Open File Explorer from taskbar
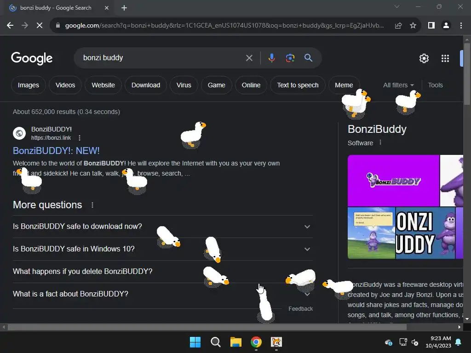The width and height of the screenshot is (471, 353). 236,342
